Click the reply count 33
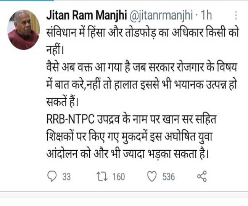 [66, 177]
